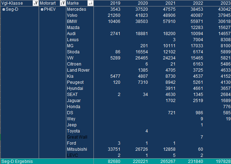Click total 2022 value 231840
This screenshot has width=231, height=164.
tap(196, 161)
